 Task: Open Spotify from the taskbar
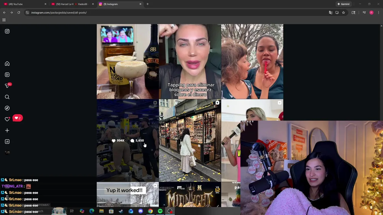coord(160,211)
